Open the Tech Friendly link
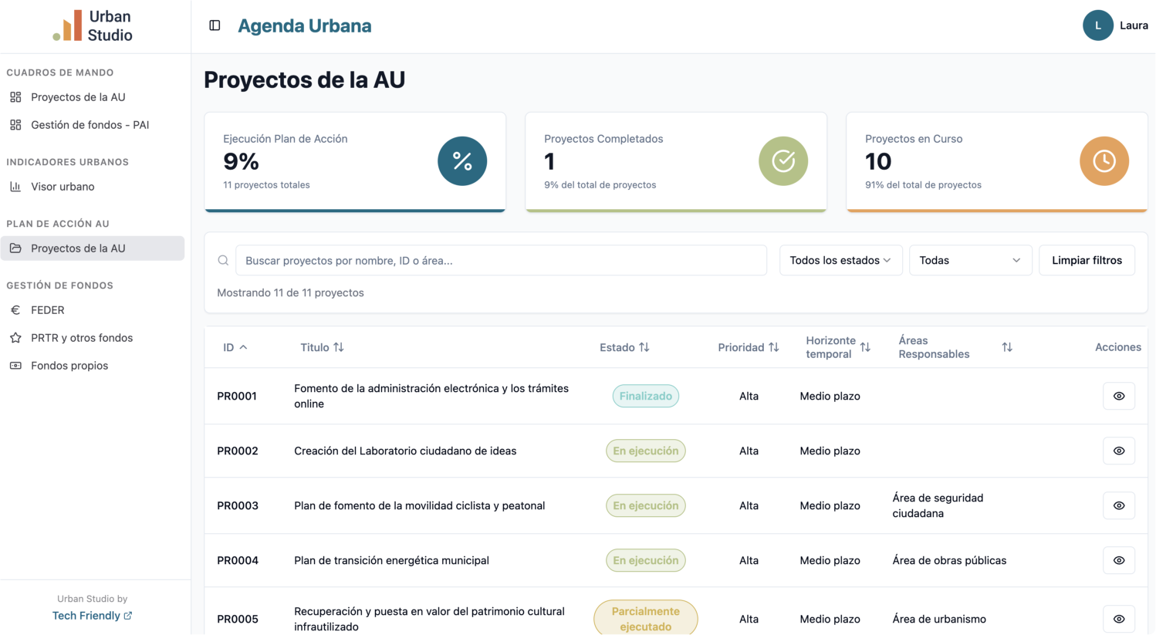 pyautogui.click(x=92, y=616)
